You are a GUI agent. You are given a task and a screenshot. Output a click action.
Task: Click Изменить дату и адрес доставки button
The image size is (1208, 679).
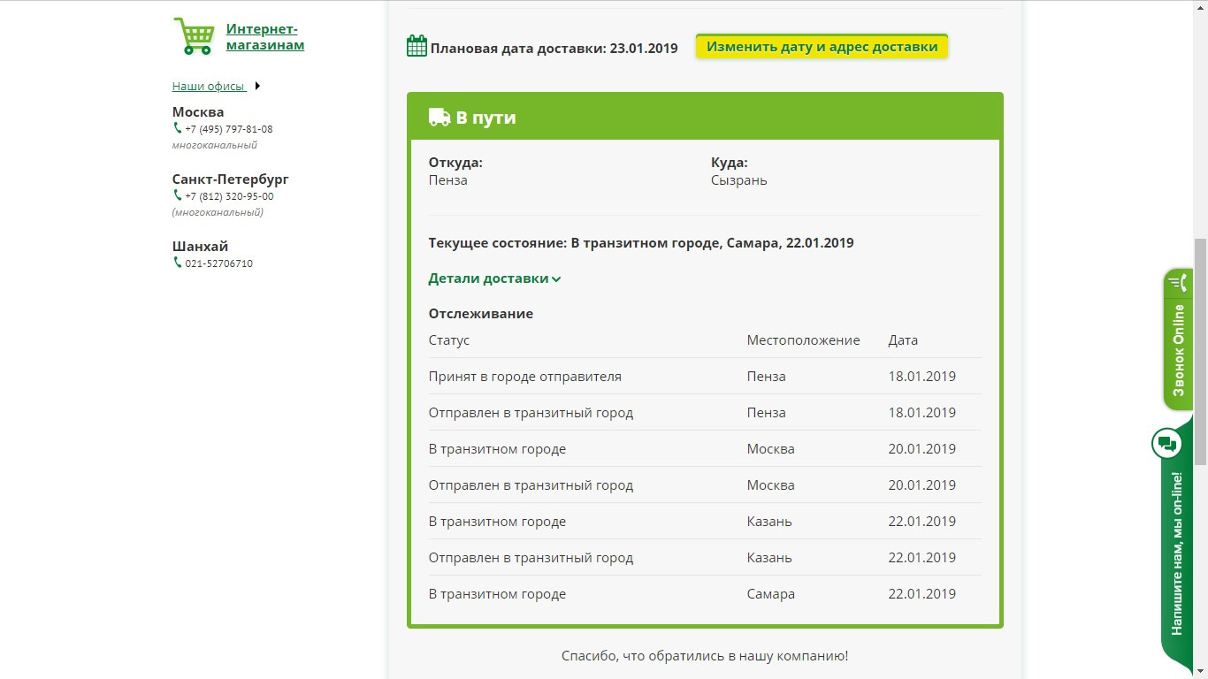[x=822, y=47]
